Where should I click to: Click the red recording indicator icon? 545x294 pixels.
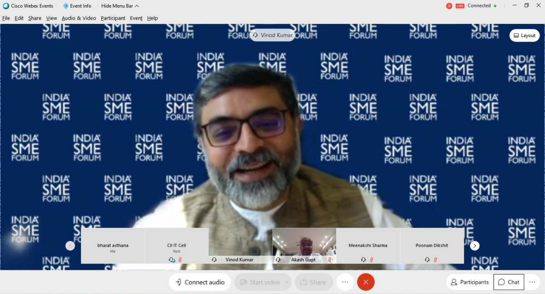(x=449, y=6)
